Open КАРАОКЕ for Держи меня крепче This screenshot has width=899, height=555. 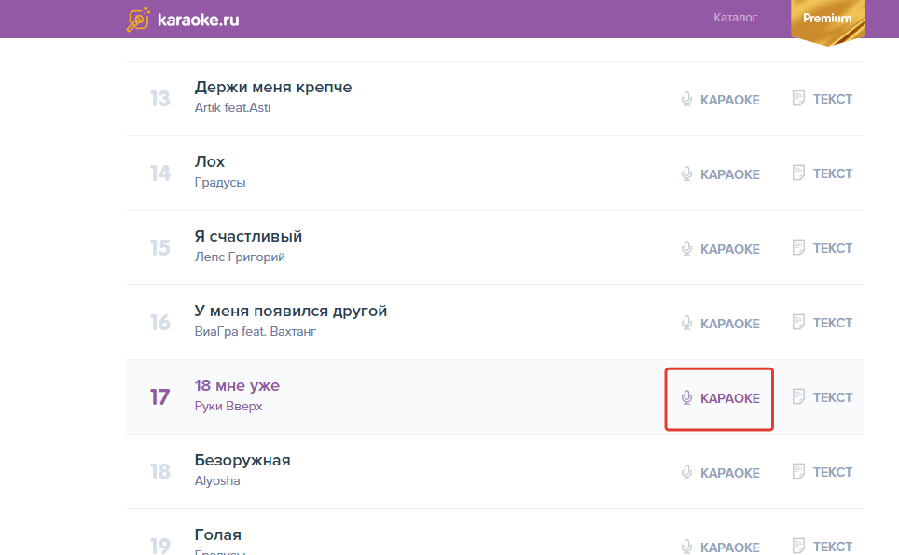(730, 100)
